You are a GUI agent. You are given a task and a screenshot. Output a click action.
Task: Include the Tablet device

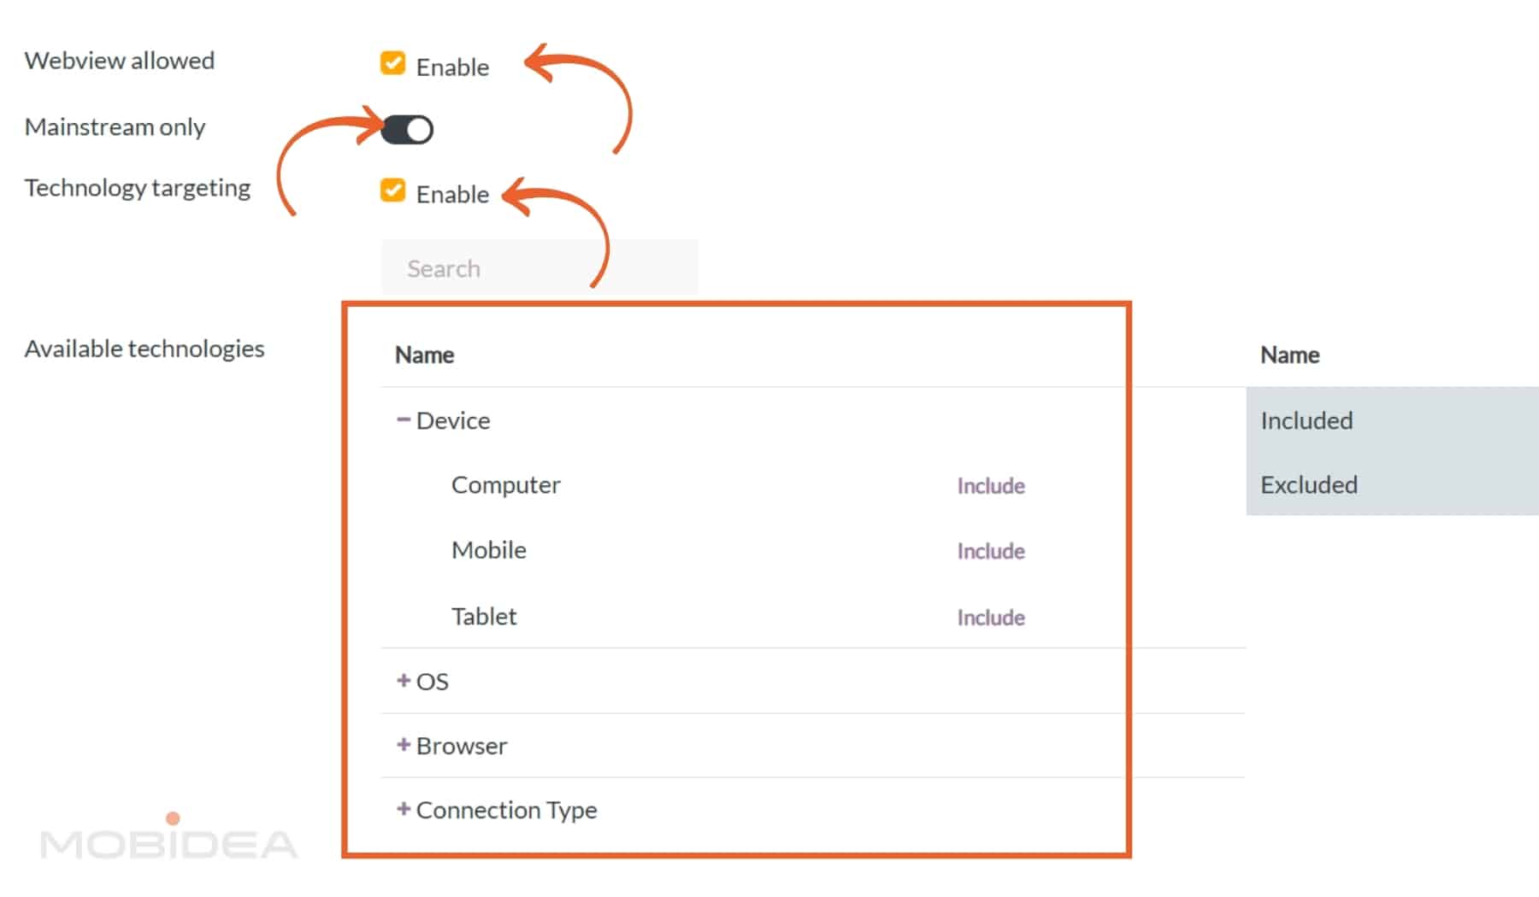pos(990,617)
